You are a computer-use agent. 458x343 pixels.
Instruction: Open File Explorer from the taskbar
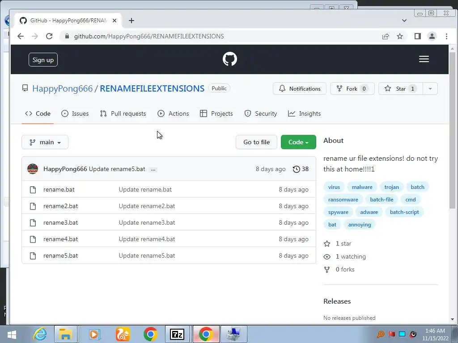[66, 334]
